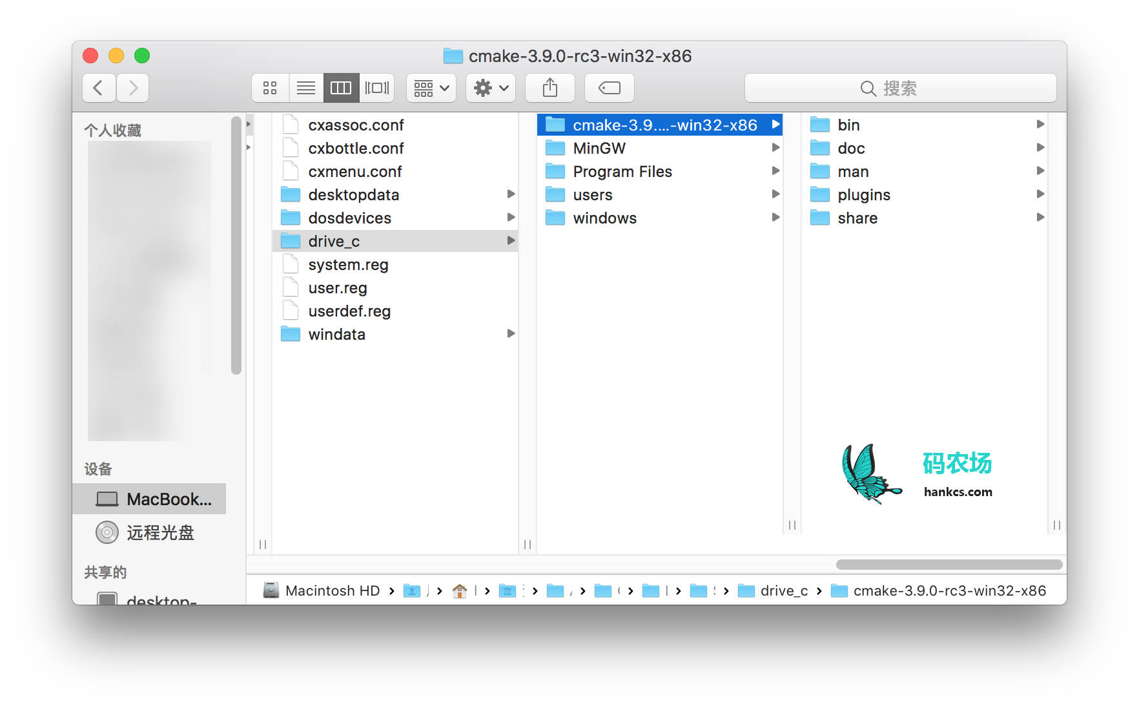Click the edit tags button
This screenshot has height=708, width=1139.
click(610, 88)
